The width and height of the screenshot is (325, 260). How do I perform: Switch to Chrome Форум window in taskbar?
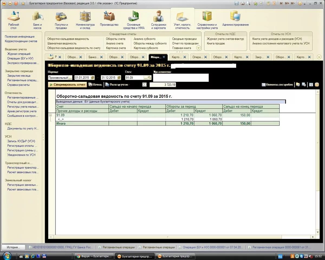94,256
